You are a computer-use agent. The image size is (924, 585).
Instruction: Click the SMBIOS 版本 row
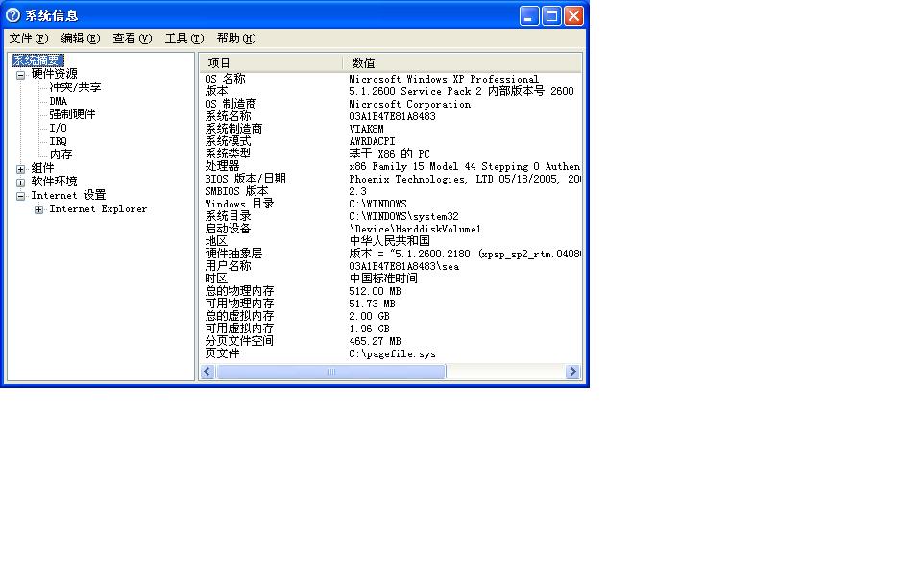click(391, 191)
